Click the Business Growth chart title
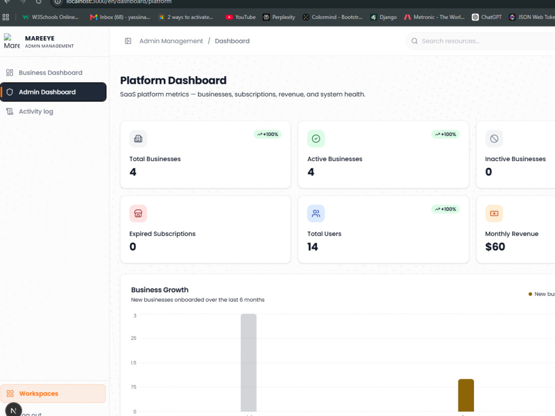Viewport: 555px width, 416px height. click(160, 290)
